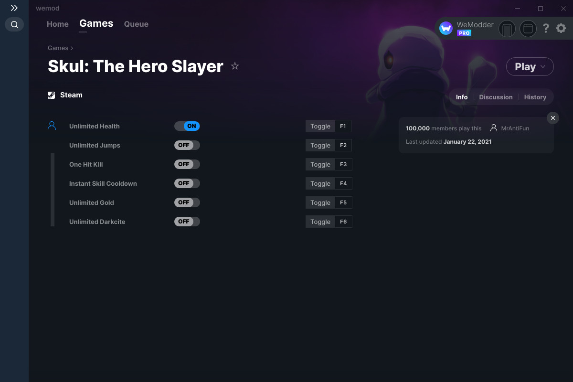The height and width of the screenshot is (382, 573).
Task: Expand the sidebar with double chevron icon
Action: pos(14,8)
